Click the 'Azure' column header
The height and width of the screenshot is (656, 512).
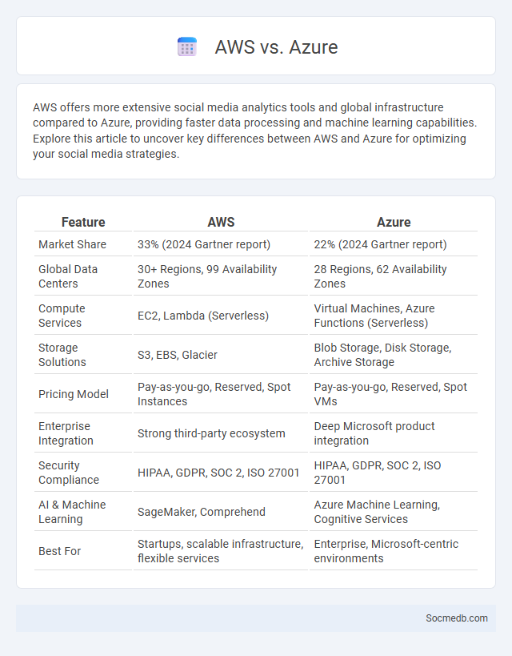tap(394, 222)
